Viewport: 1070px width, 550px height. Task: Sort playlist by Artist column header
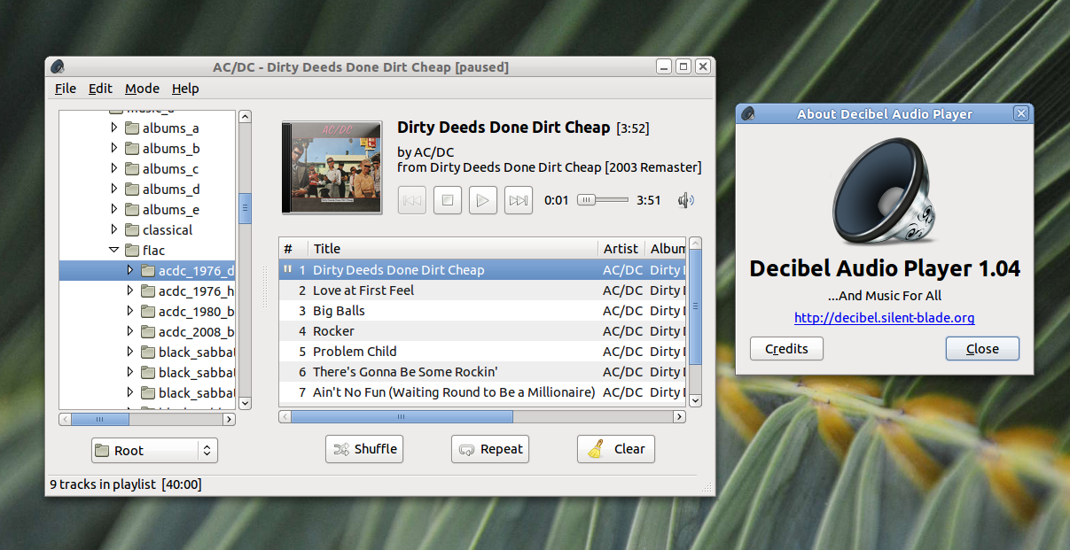(621, 249)
